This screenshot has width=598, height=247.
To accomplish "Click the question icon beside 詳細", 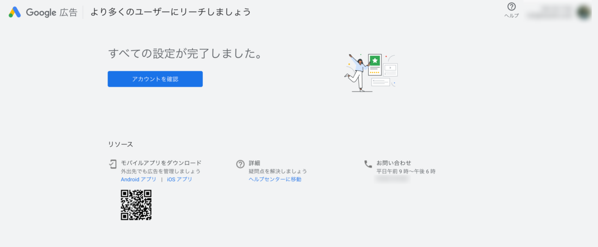I will tap(241, 164).
